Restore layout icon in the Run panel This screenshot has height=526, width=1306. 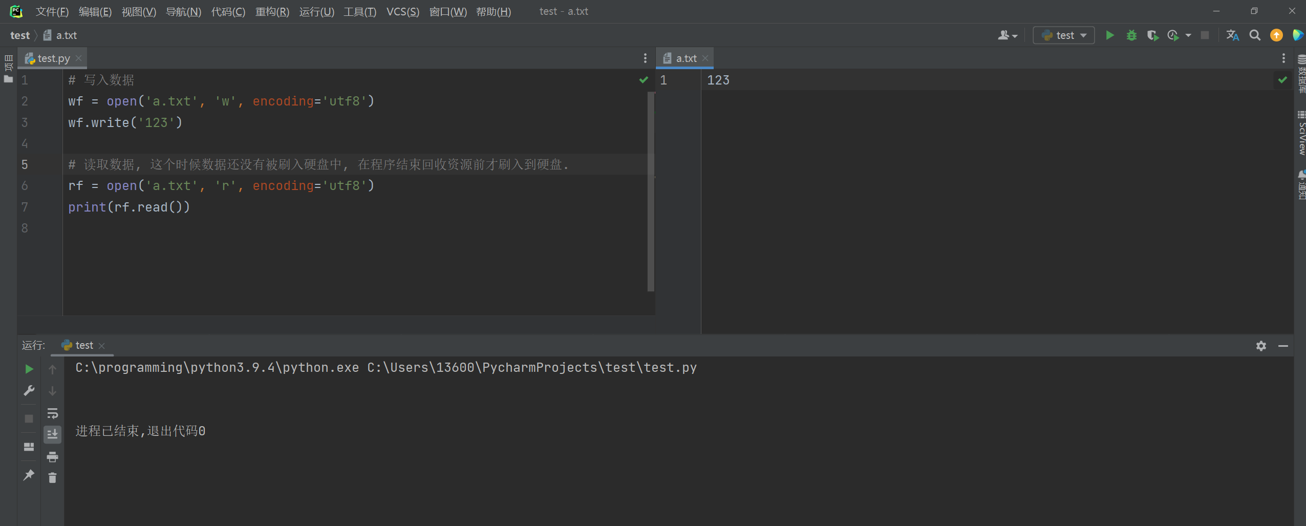coord(29,447)
